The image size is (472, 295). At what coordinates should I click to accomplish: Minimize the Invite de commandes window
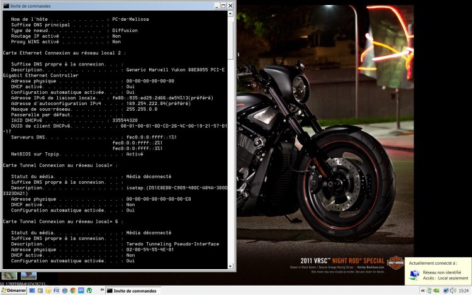tap(217, 6)
